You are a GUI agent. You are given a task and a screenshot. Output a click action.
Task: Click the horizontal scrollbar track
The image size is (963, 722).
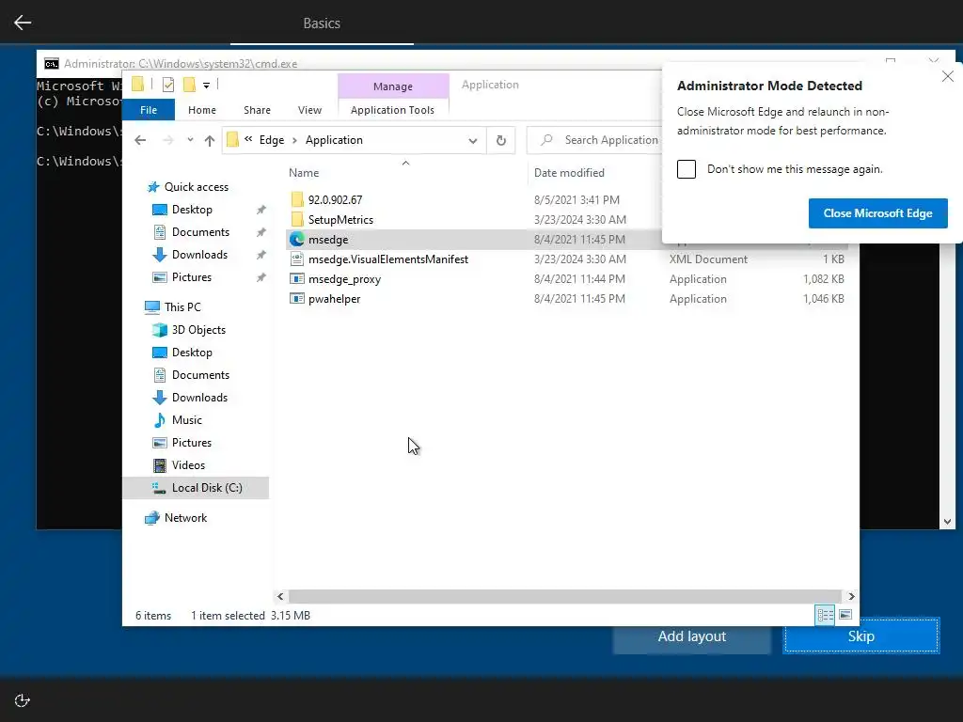tap(565, 596)
